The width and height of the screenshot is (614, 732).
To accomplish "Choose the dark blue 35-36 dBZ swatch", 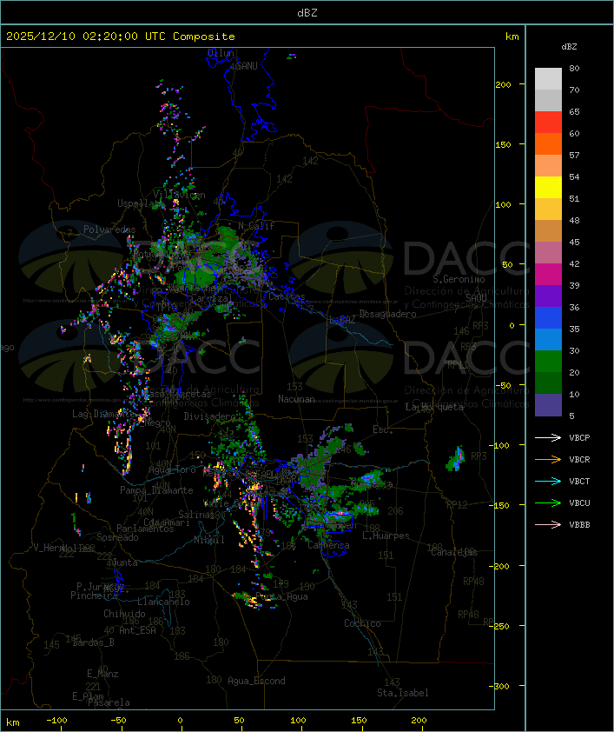I will click(548, 318).
